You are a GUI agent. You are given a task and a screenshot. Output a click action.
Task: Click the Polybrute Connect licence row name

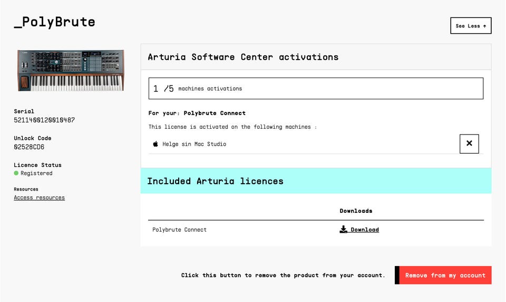click(x=179, y=230)
